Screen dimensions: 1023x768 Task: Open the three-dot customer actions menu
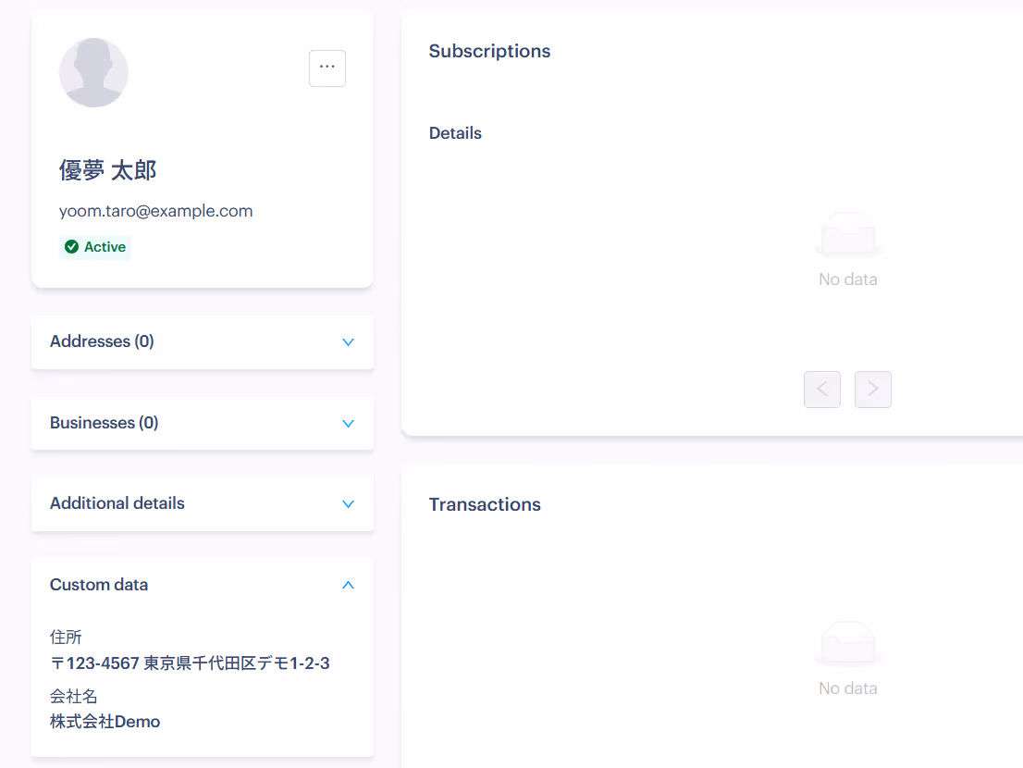click(327, 68)
